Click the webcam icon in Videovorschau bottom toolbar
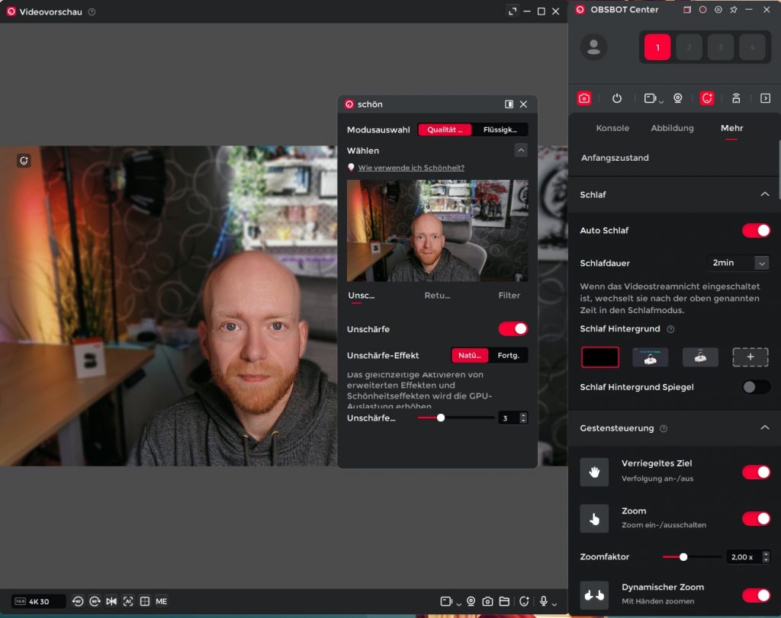 [x=471, y=601]
